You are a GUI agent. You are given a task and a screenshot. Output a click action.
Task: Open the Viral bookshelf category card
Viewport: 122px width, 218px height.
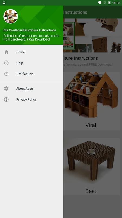pos(92,101)
